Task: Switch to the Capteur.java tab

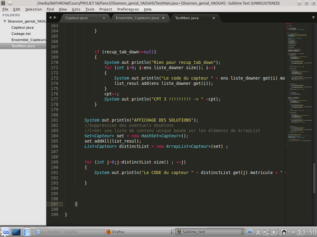Action: 77,18
